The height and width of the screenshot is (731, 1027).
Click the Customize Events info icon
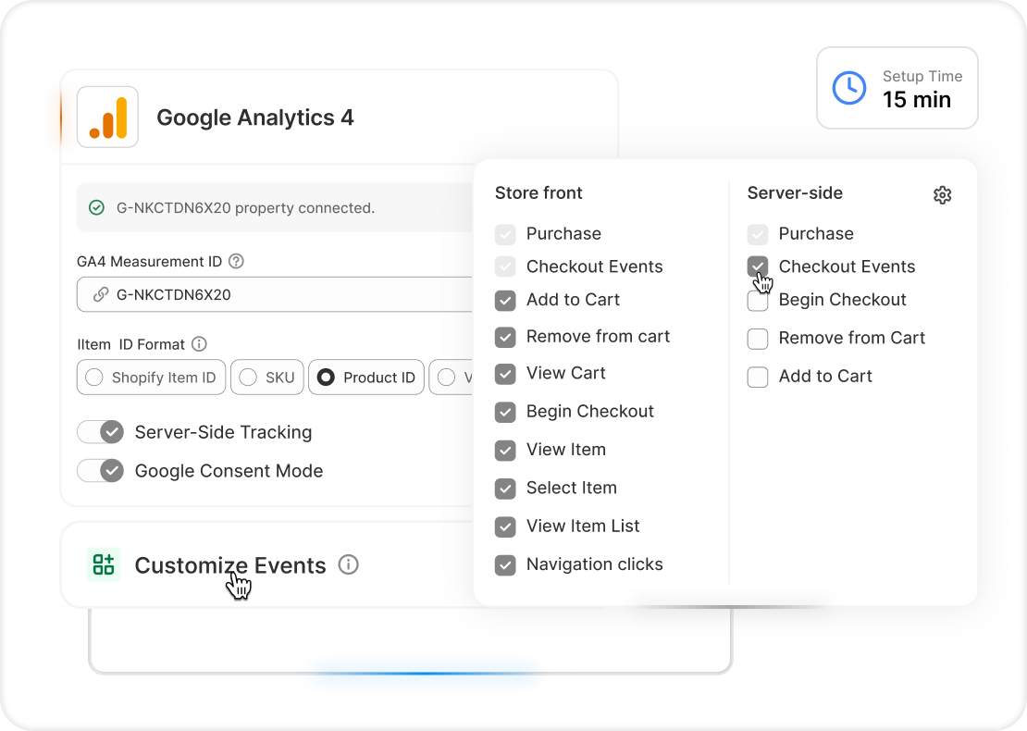(x=349, y=564)
